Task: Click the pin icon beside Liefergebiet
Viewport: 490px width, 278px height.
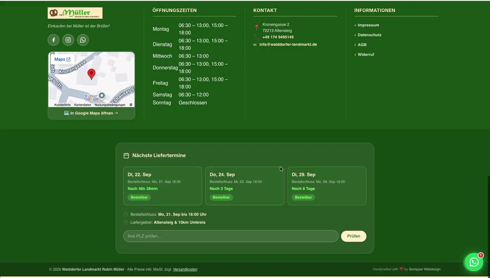Action: pos(126,222)
